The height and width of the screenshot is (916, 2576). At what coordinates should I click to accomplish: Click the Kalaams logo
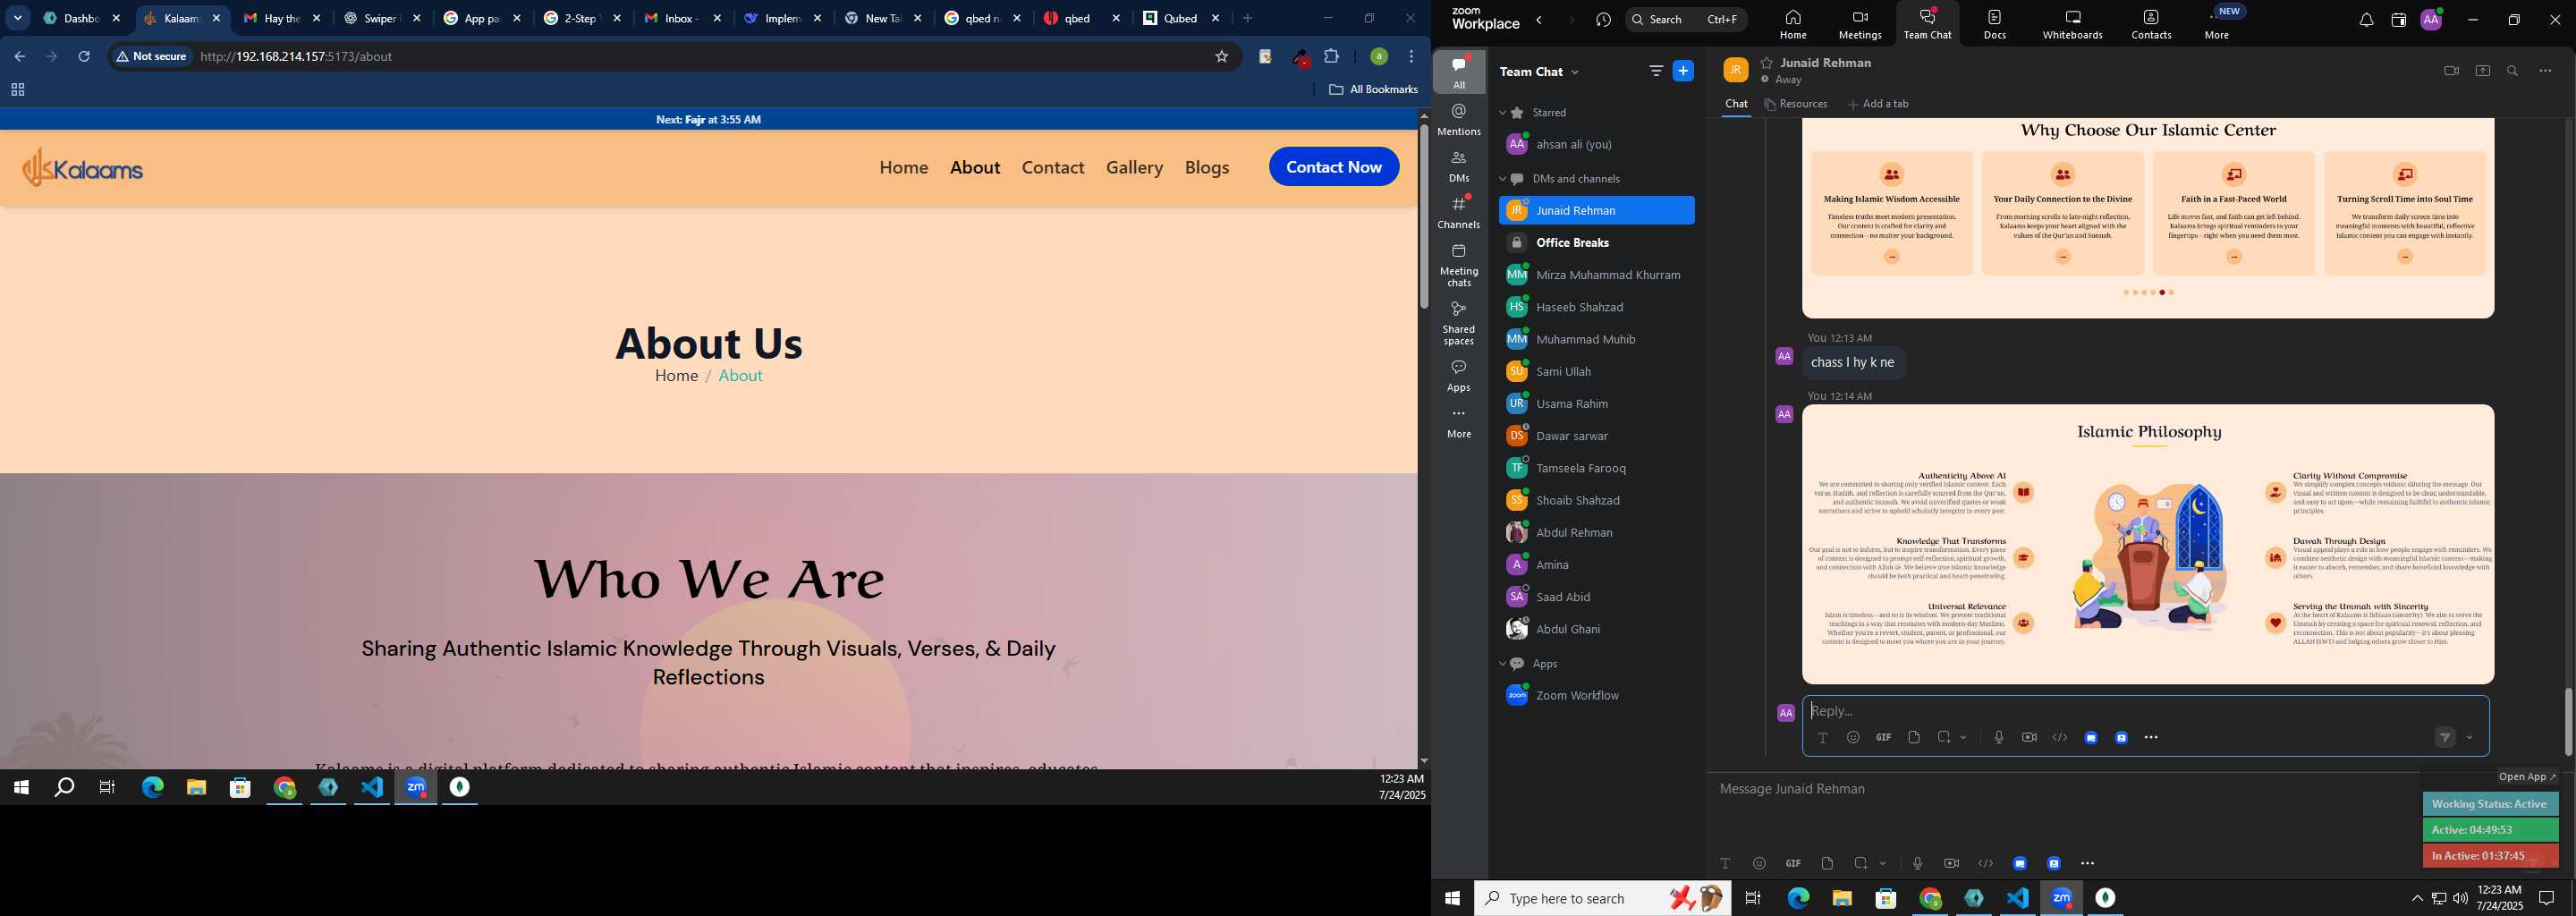tap(83, 168)
